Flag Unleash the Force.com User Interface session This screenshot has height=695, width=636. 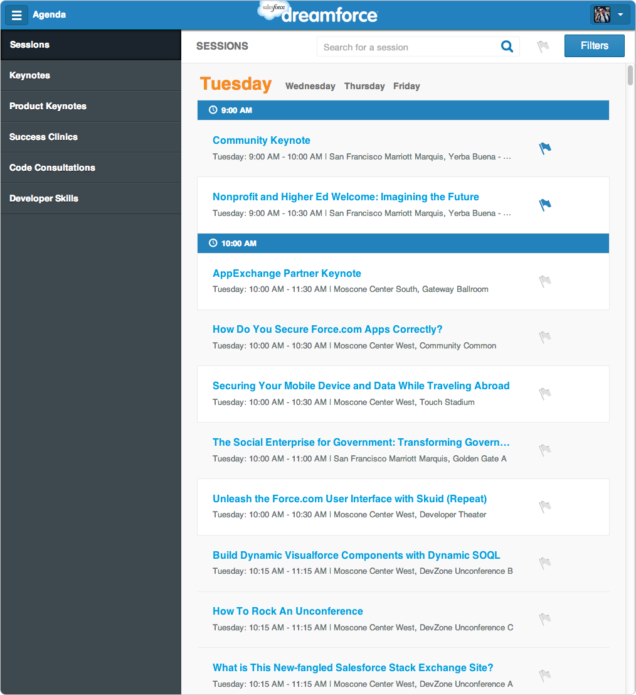[x=545, y=506]
